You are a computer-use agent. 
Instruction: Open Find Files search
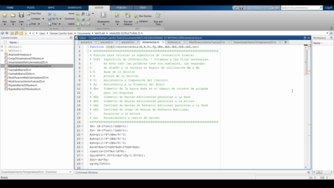(34, 14)
